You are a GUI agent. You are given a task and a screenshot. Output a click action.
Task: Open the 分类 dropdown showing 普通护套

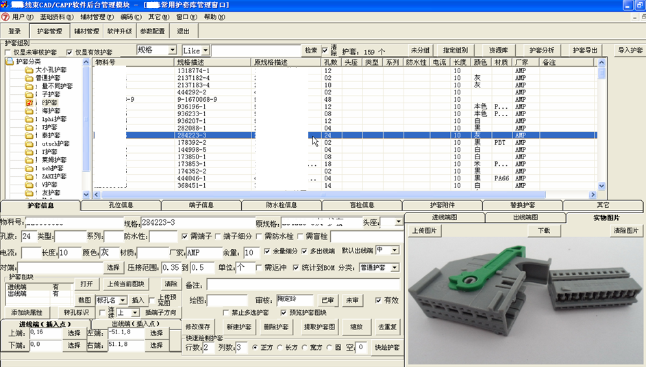[395, 267]
